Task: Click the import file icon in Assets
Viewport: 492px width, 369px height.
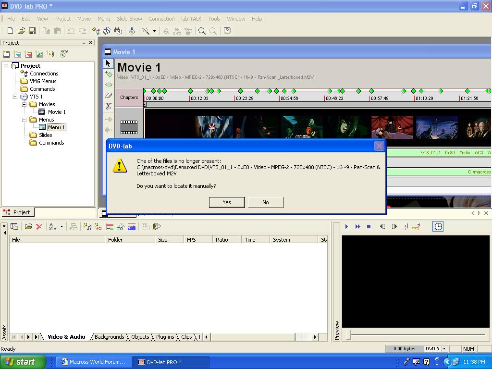Action: tap(28, 227)
